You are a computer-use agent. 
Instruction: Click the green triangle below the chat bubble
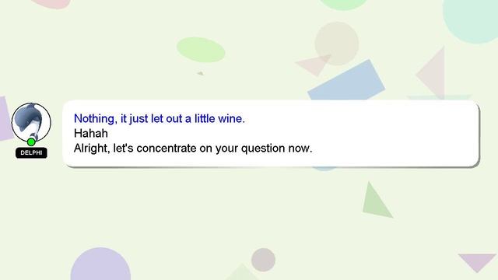[x=376, y=201]
